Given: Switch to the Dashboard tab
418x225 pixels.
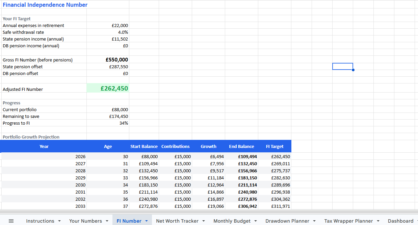Looking at the screenshot, I should coord(400,221).
